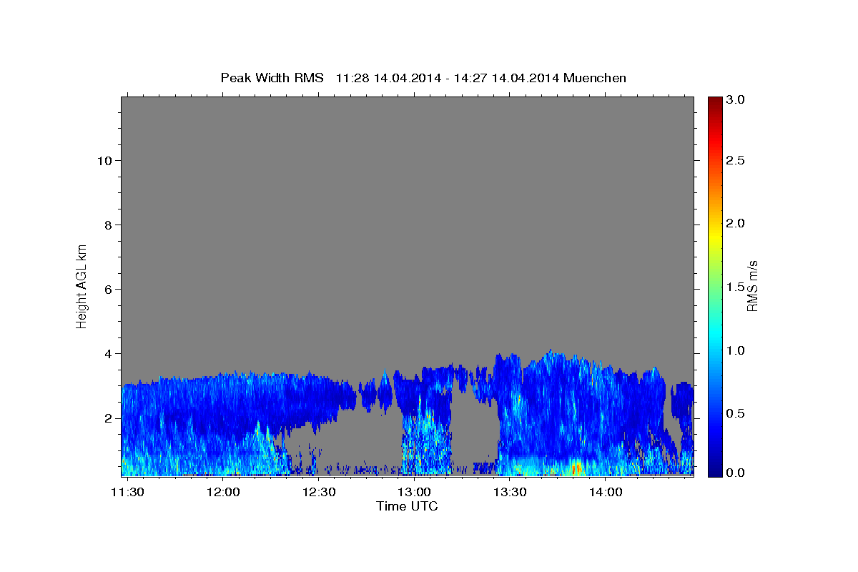
Task: Click the colorbar value 3.0
Action: pos(736,99)
